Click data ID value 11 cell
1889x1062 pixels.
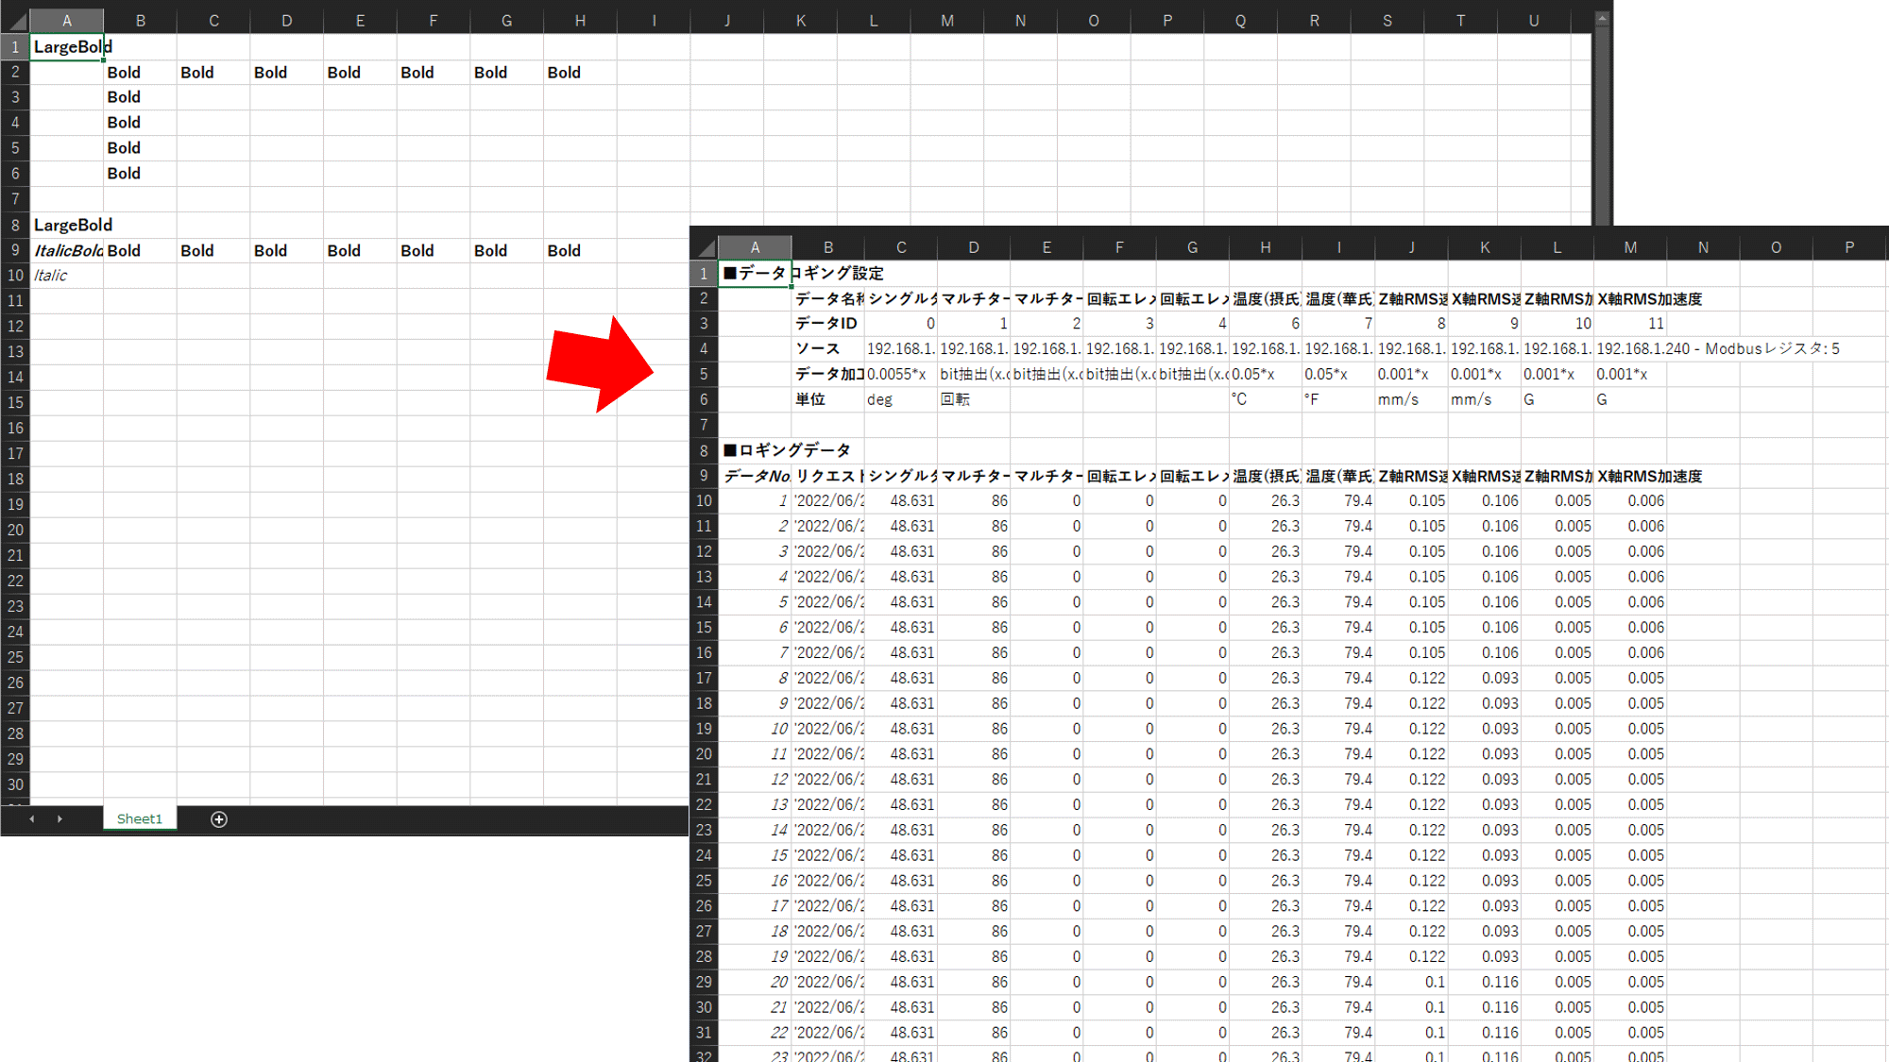point(1630,324)
